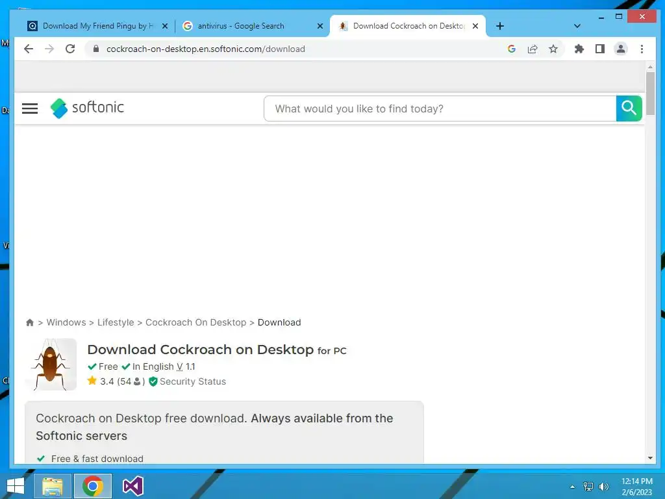This screenshot has width=665, height=499.
Task: Click the address bar URL
Action: click(x=206, y=49)
